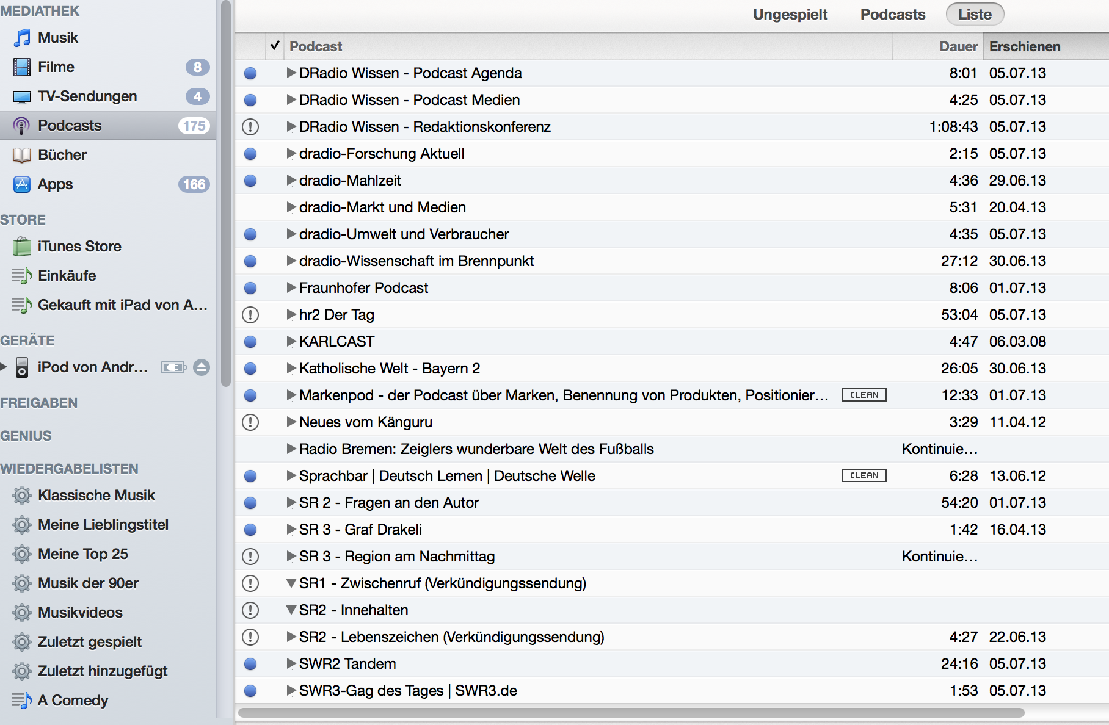Screen dimensions: 1109x725
Task: Toggle unplayed dot for dradio-Mahlzeit
Action: tap(250, 181)
